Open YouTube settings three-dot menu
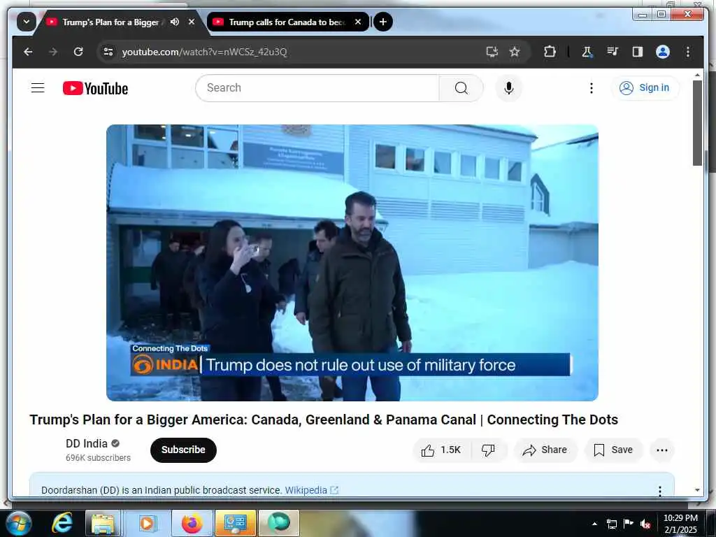 coord(592,87)
